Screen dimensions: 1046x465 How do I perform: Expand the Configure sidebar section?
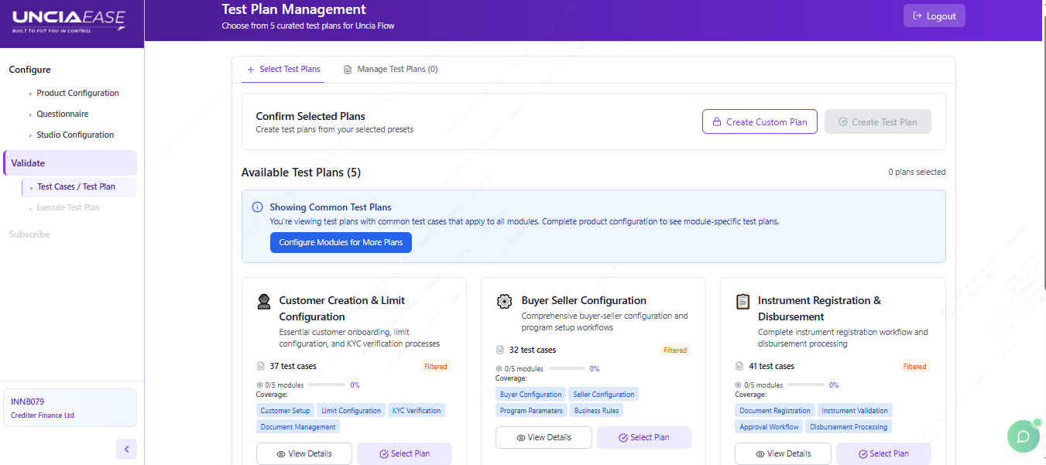point(30,70)
